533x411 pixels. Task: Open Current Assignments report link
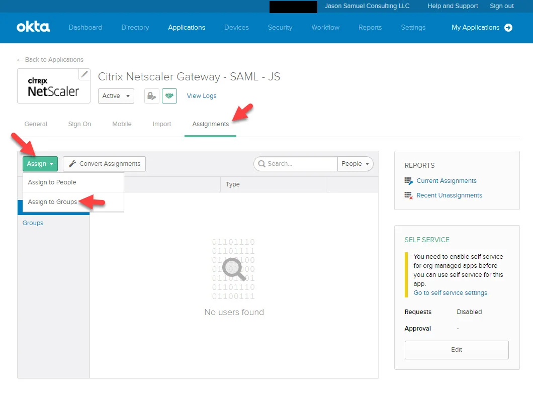tap(447, 181)
